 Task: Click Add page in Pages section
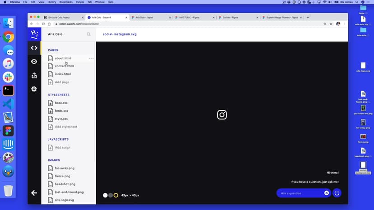point(62,82)
